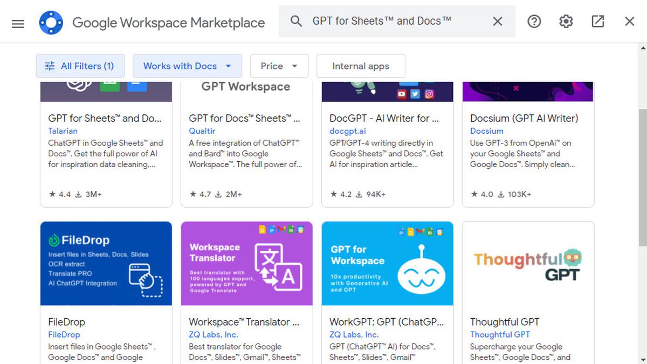Screen dimensions: 647x364
Task: Open Marketplace in a new window
Action: (597, 21)
